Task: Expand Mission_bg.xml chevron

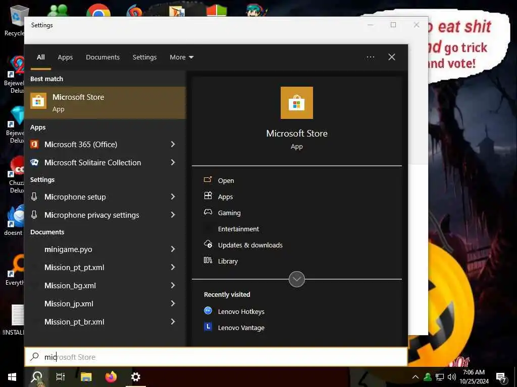Action: pos(173,285)
